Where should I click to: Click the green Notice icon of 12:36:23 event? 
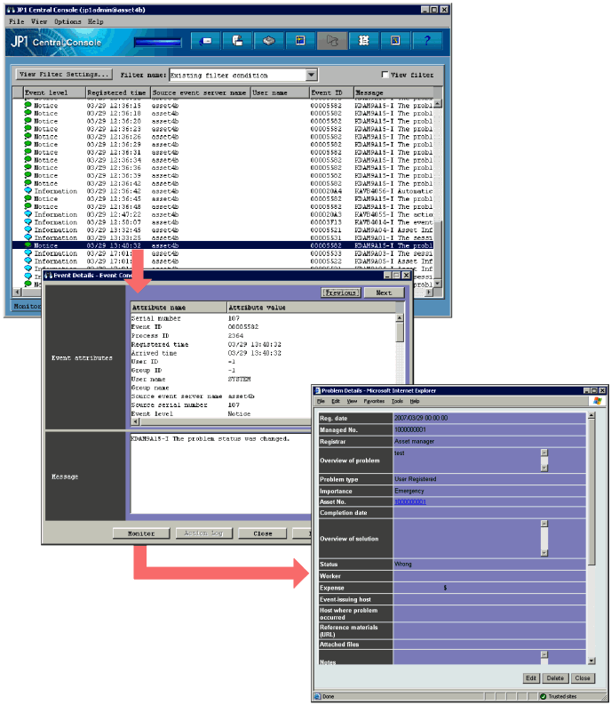(x=28, y=129)
